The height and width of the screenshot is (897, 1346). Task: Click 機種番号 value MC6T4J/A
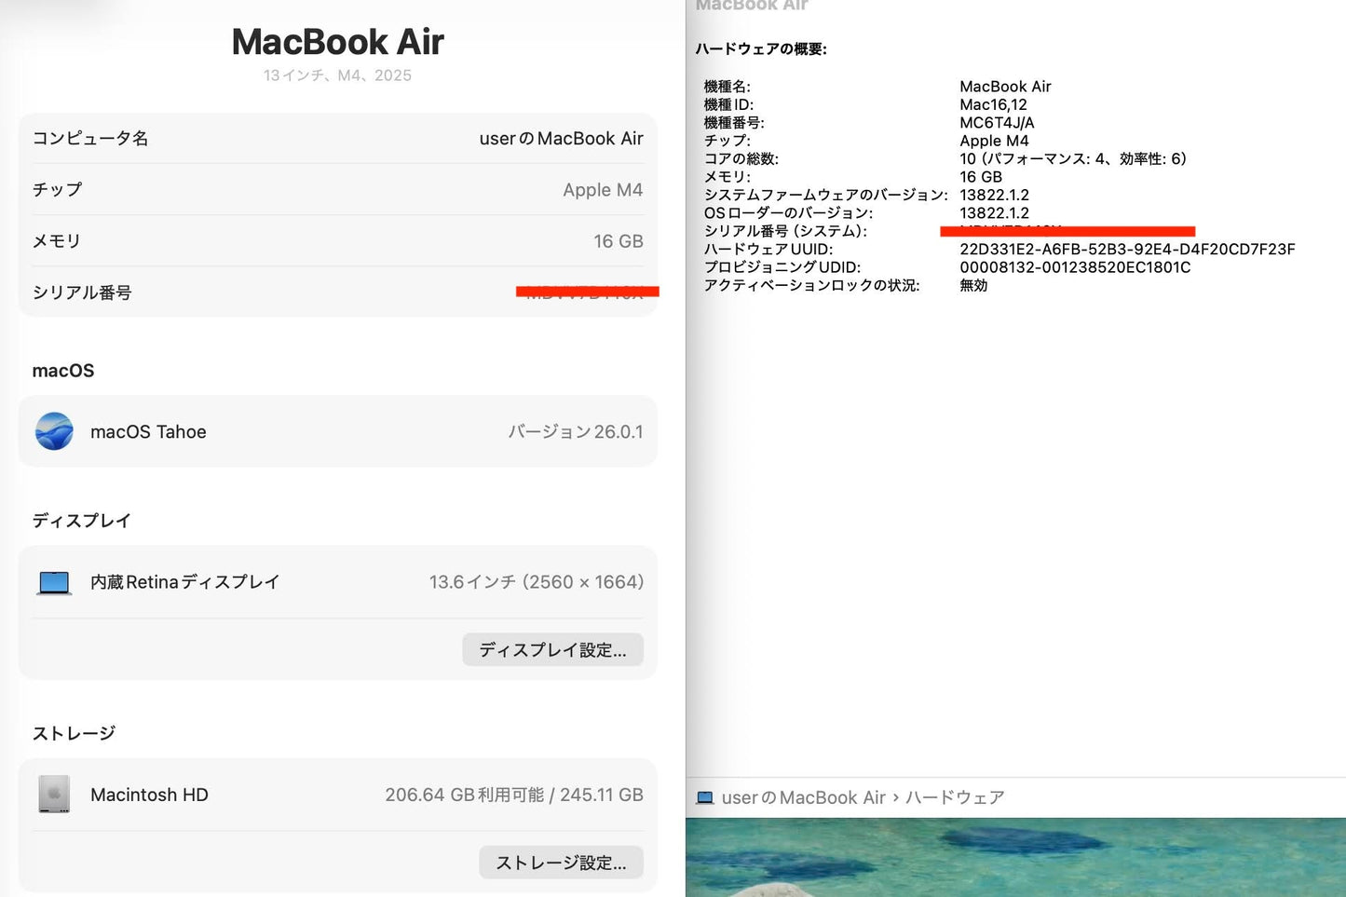pos(997,123)
